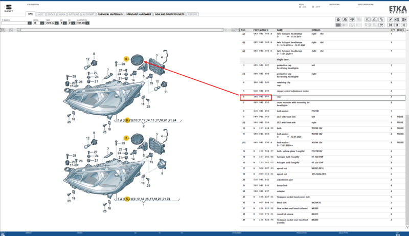
Task: Select the 'adjustment part' row
Action: (x=323, y=180)
